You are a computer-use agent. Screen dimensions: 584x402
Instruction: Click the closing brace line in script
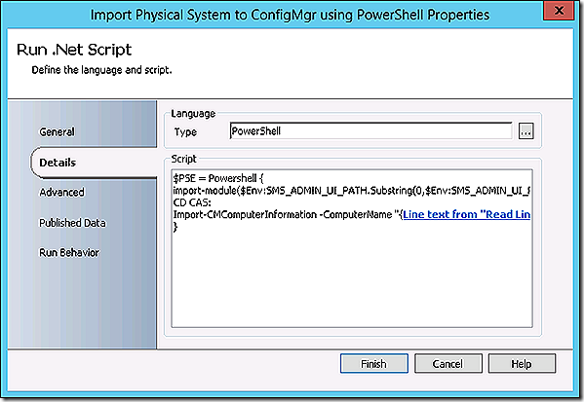(175, 227)
